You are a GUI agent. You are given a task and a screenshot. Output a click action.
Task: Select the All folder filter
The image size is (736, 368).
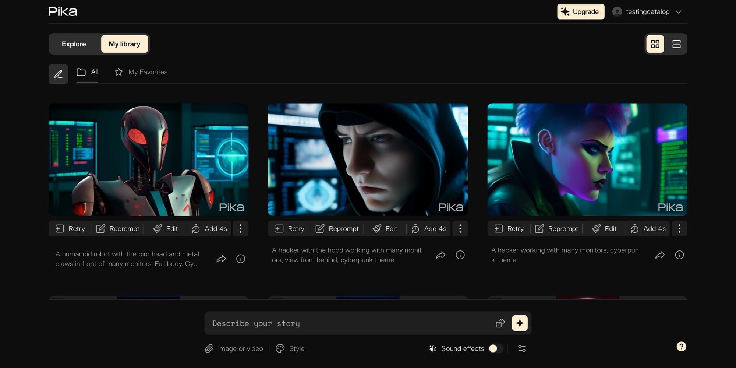(87, 72)
